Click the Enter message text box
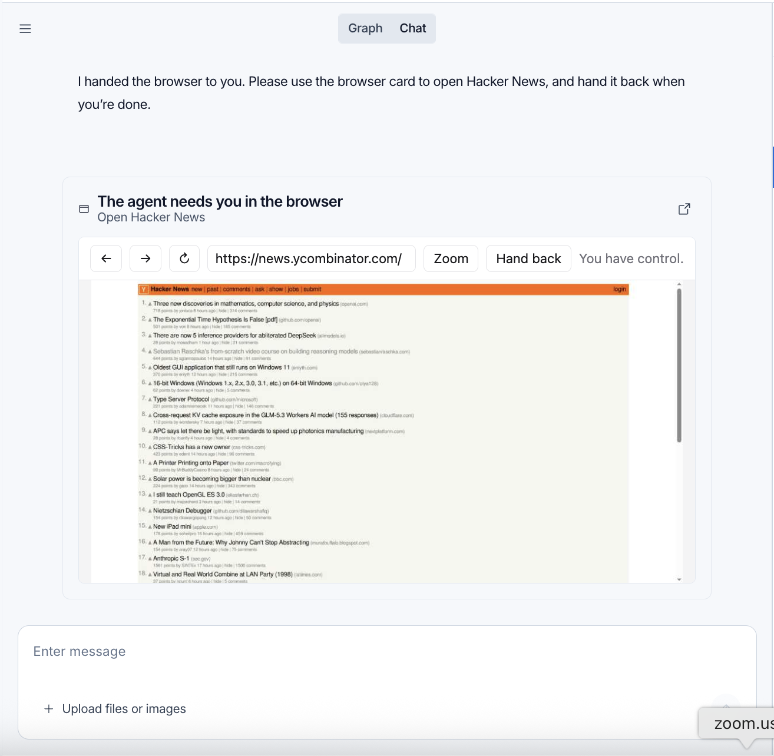 coord(387,652)
